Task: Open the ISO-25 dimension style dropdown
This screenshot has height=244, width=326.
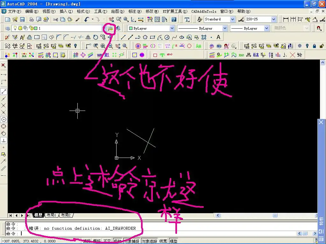Action: point(274,19)
